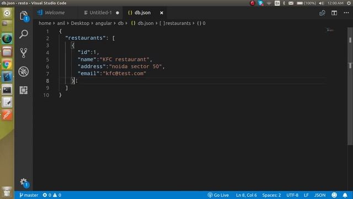Click the UTF-8 encoding entry
353x199 pixels.
point(292,195)
